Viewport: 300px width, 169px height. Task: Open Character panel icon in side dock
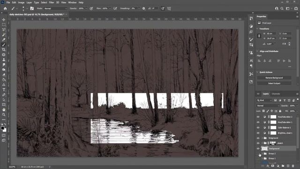251,61
